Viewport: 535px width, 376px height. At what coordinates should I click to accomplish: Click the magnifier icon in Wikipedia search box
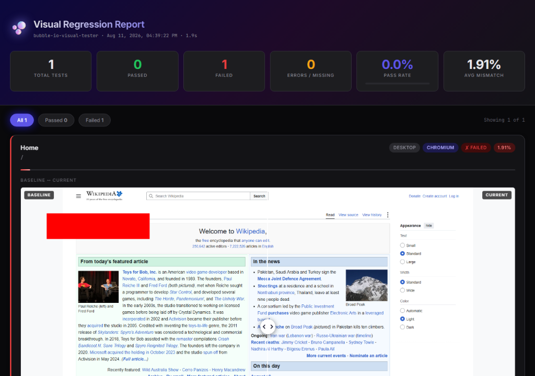point(151,196)
